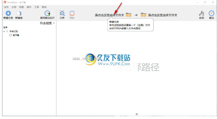Image resolution: width=217 pixels, height=119 pixels.
Task: Click right 请点击这里选择文件夹 path text
Action: (x=162, y=15)
